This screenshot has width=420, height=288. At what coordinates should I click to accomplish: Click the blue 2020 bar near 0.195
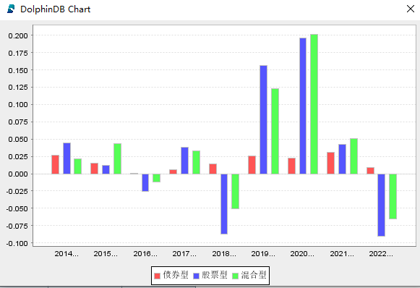point(303,106)
